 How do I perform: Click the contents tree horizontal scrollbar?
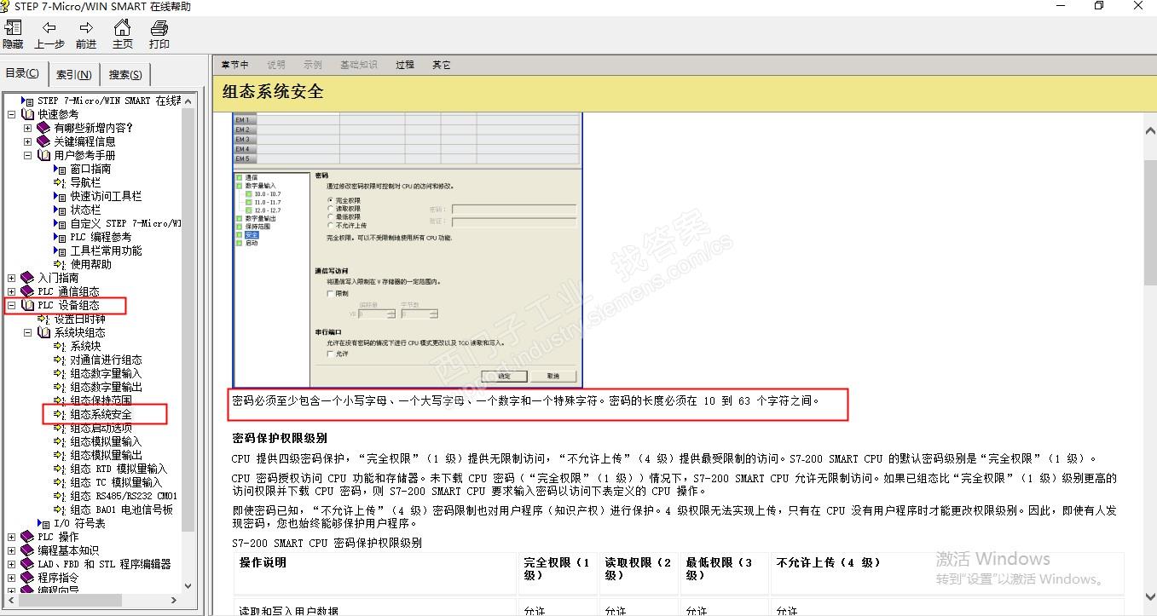pyautogui.click(x=92, y=600)
